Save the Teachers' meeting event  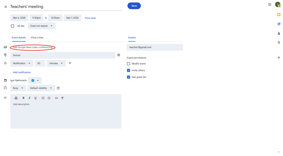click(x=134, y=6)
